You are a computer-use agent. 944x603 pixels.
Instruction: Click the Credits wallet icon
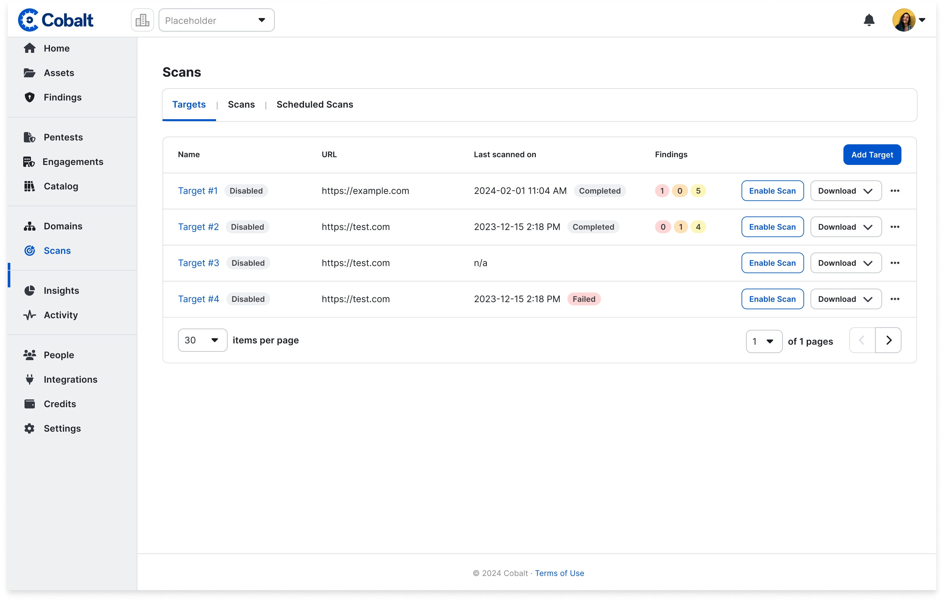coord(29,404)
